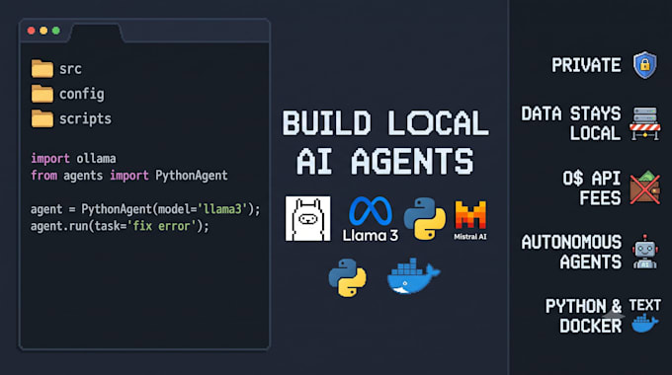Click 'from agents import PythonAgent' line
672x375 pixels.
click(x=129, y=176)
